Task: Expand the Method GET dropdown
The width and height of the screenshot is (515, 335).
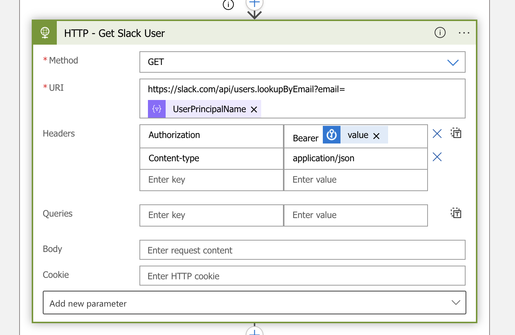Action: pyautogui.click(x=453, y=62)
